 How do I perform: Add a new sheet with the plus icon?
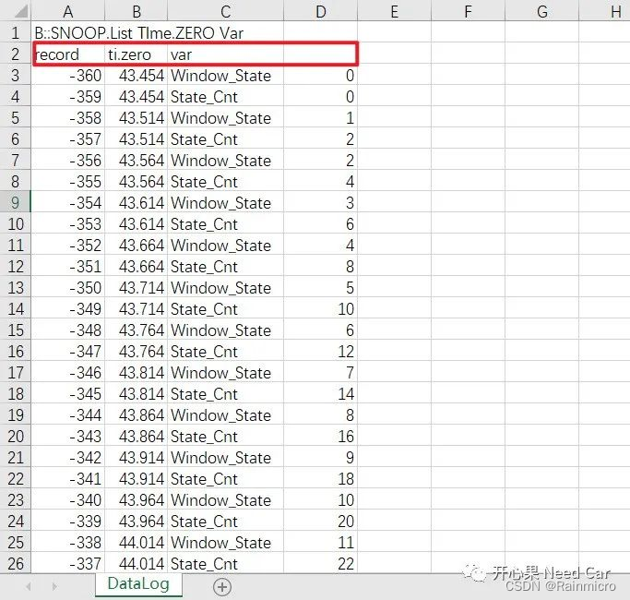[x=222, y=587]
